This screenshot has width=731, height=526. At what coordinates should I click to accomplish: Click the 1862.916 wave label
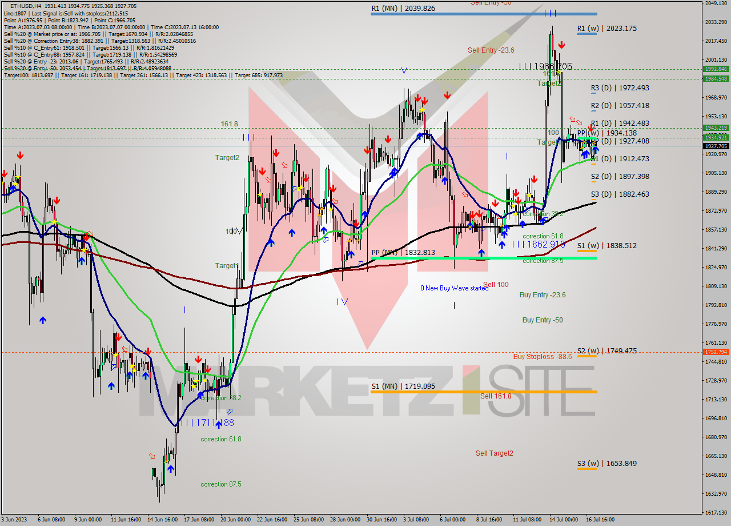tap(539, 244)
